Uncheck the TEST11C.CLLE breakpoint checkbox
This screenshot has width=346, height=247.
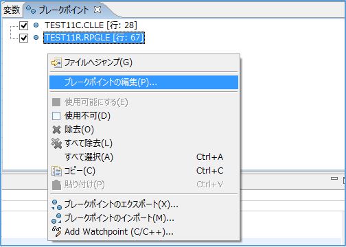pos(23,25)
